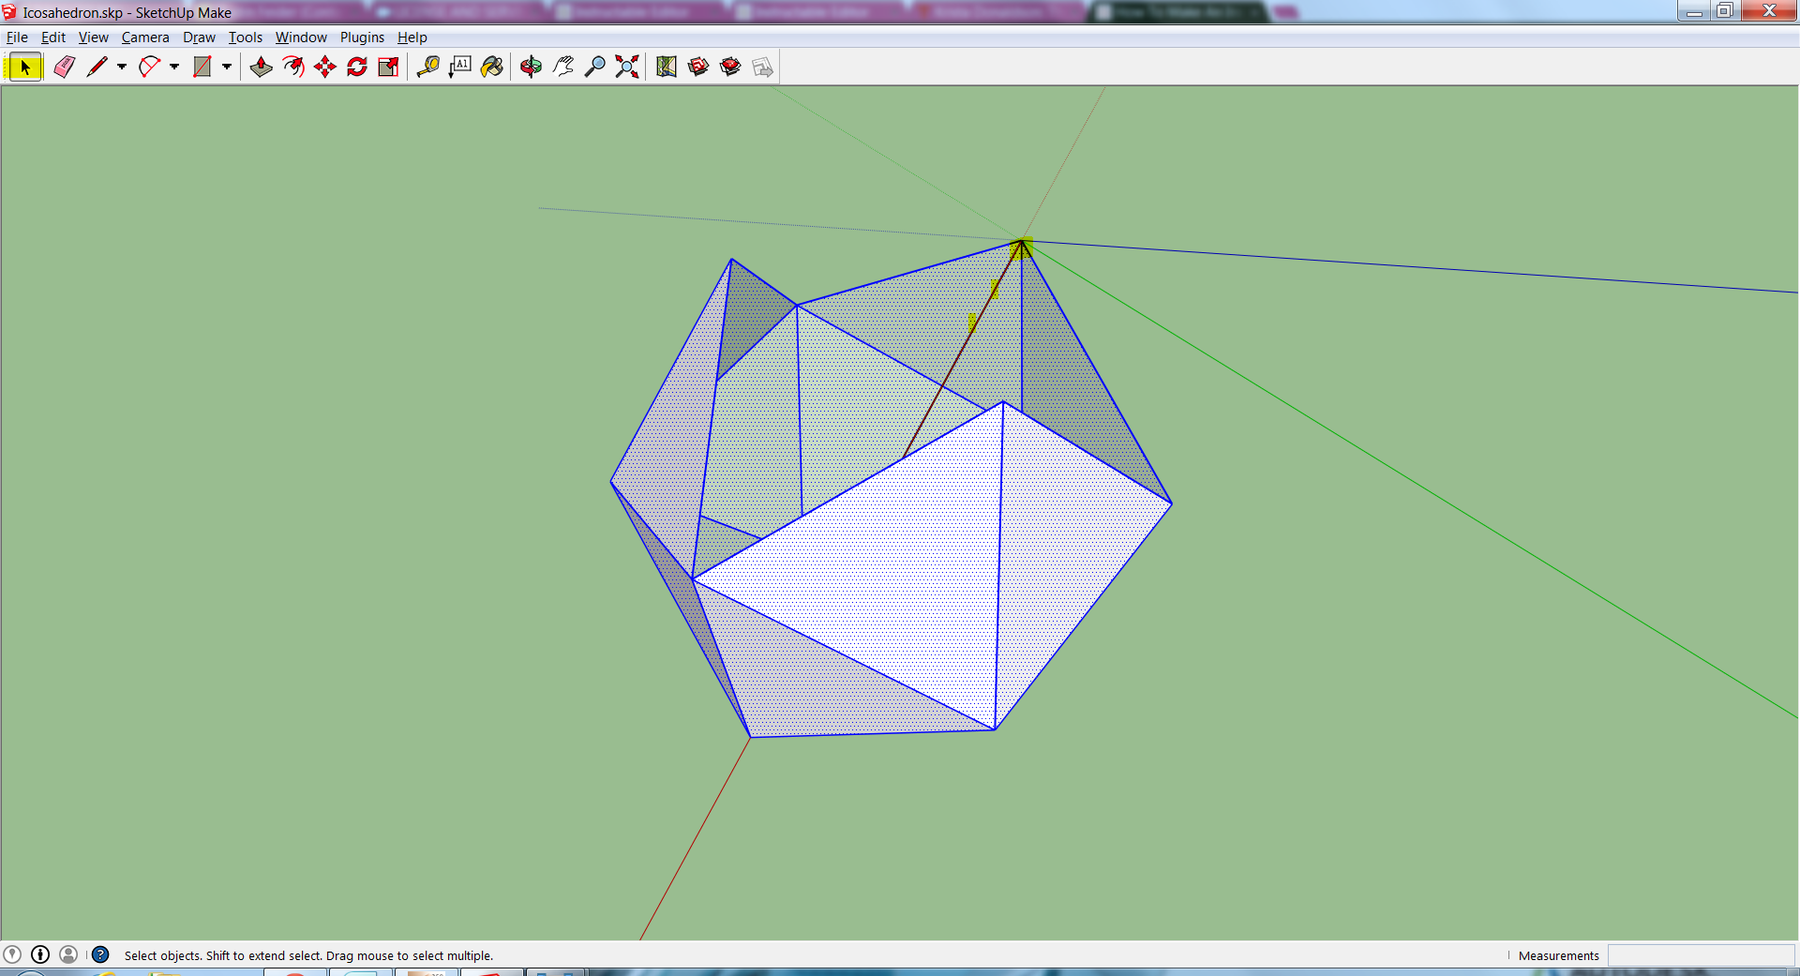Select the Rectangle shape tool
The image size is (1800, 976).
point(202,68)
